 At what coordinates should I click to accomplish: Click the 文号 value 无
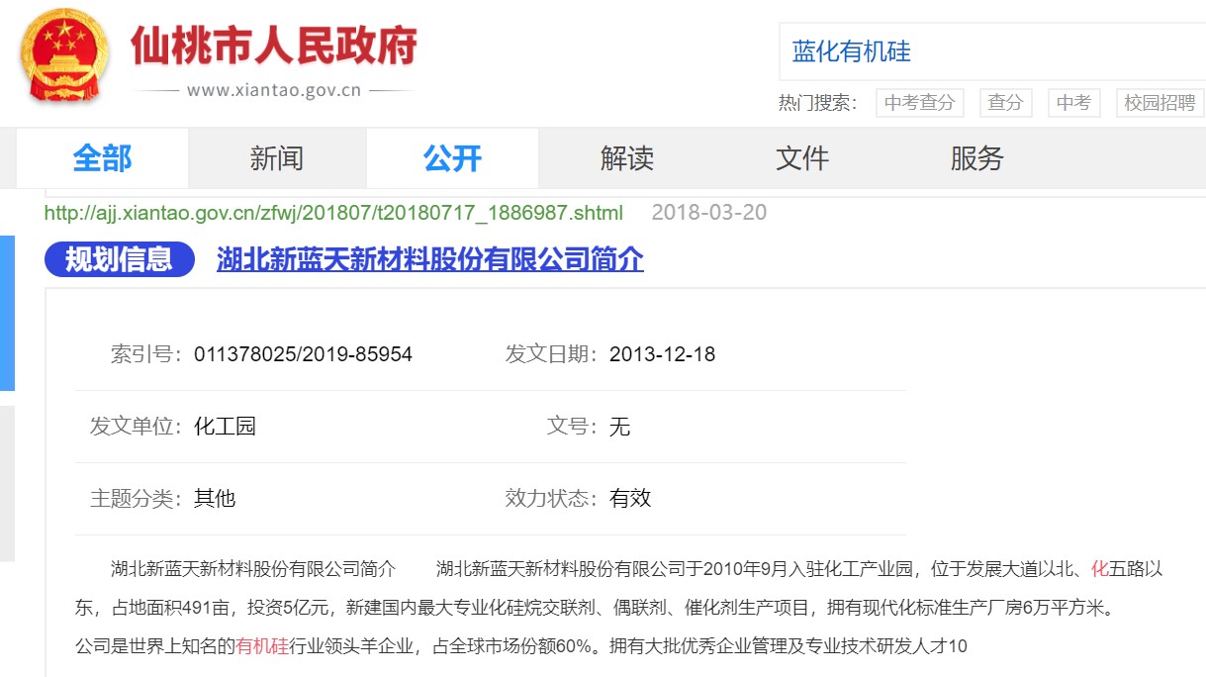(x=620, y=427)
